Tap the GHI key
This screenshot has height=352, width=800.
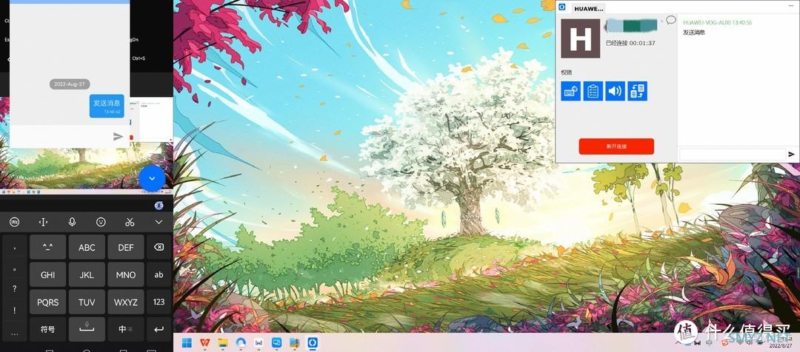point(47,274)
